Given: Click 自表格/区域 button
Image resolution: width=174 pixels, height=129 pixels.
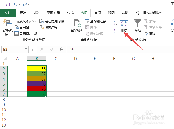Looking at the screenshot, I should click(x=26, y=33).
